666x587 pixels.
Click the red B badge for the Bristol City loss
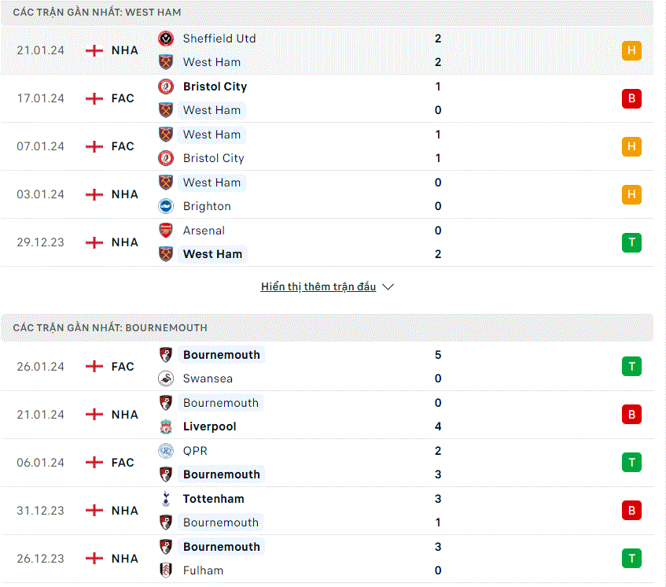click(631, 98)
